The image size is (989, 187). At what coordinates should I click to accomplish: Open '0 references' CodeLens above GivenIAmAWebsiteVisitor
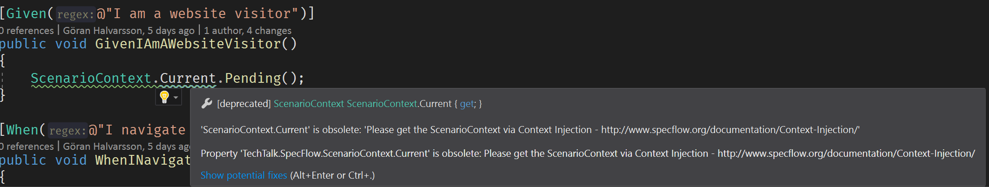[27, 31]
